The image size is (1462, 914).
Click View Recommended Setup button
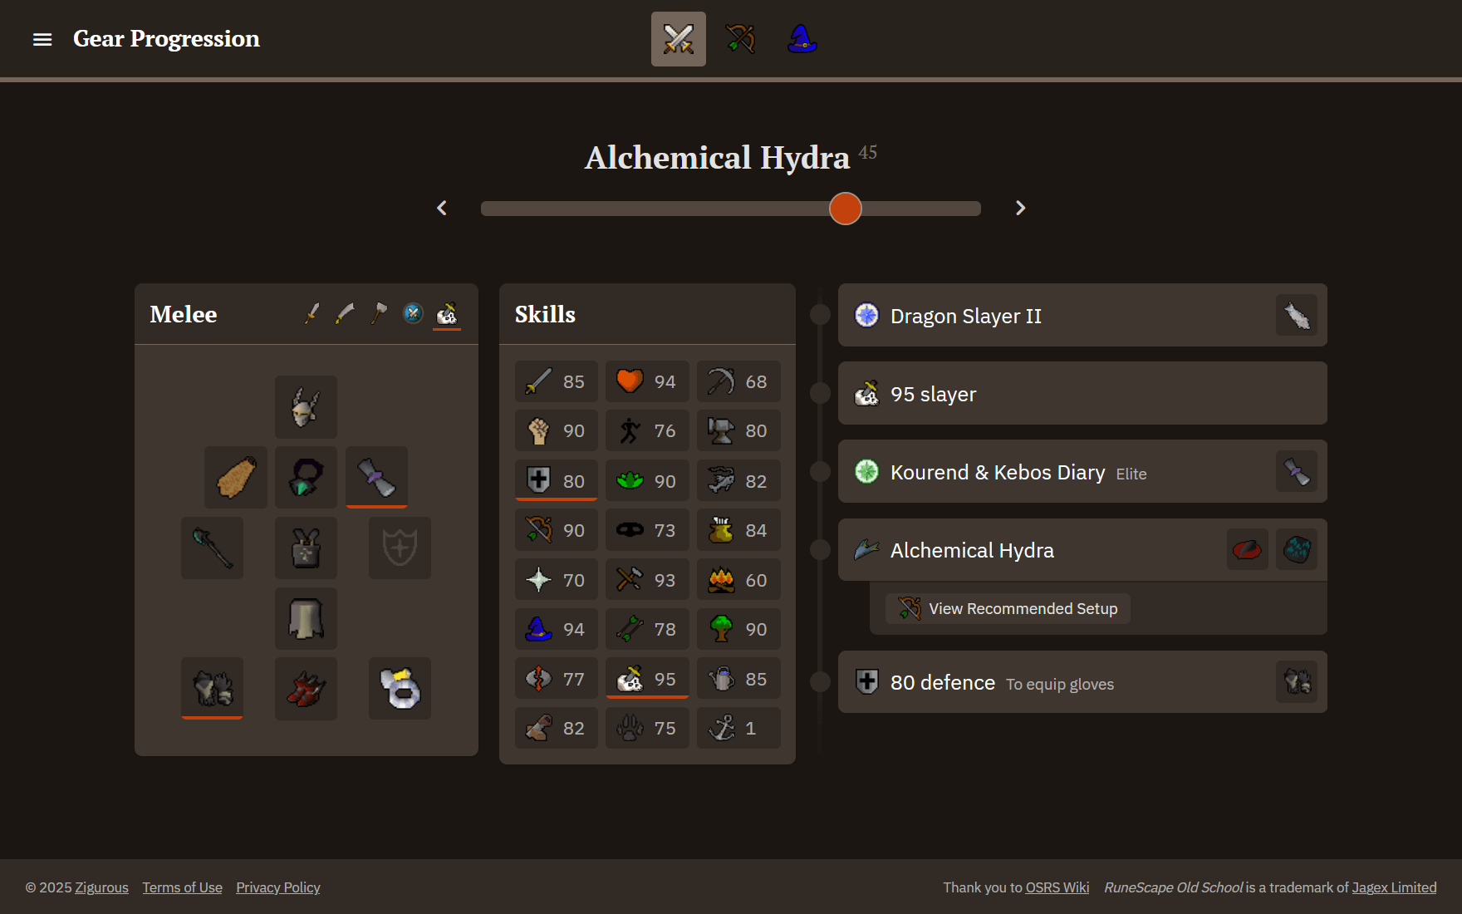click(1008, 609)
